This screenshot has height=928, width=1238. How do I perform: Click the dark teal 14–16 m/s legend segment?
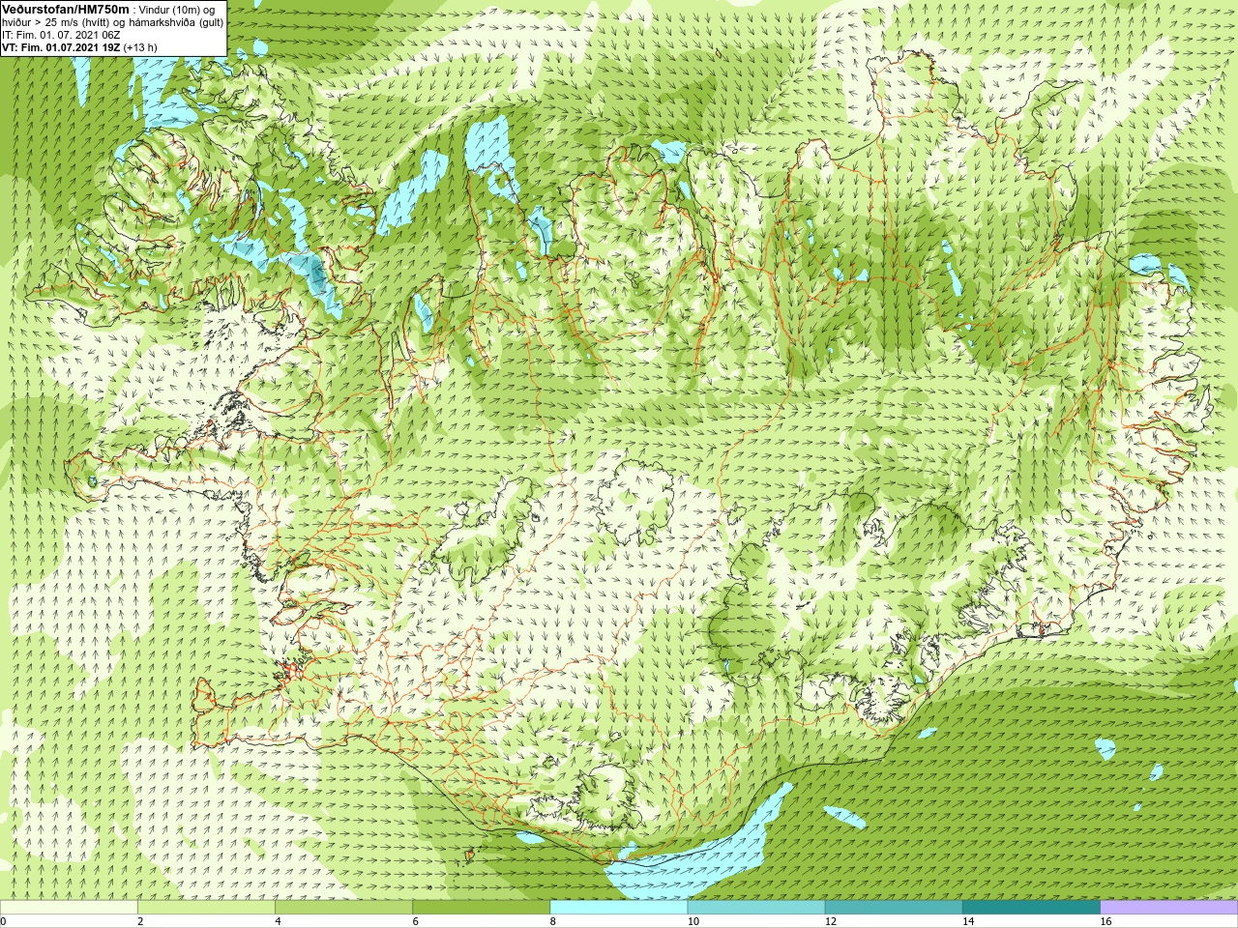click(x=1031, y=908)
